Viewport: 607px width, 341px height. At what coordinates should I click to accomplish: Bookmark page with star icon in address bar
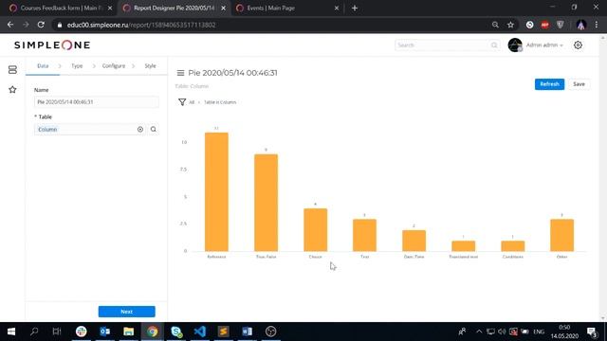click(x=510, y=25)
